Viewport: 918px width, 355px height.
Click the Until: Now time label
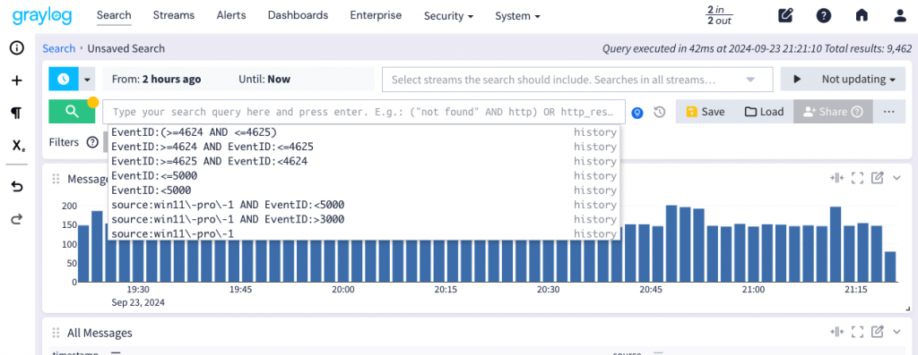(264, 79)
